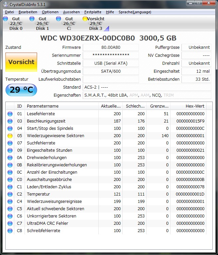Open the Aussehen menu
Viewport: 218px width, 255px height.
71,12
